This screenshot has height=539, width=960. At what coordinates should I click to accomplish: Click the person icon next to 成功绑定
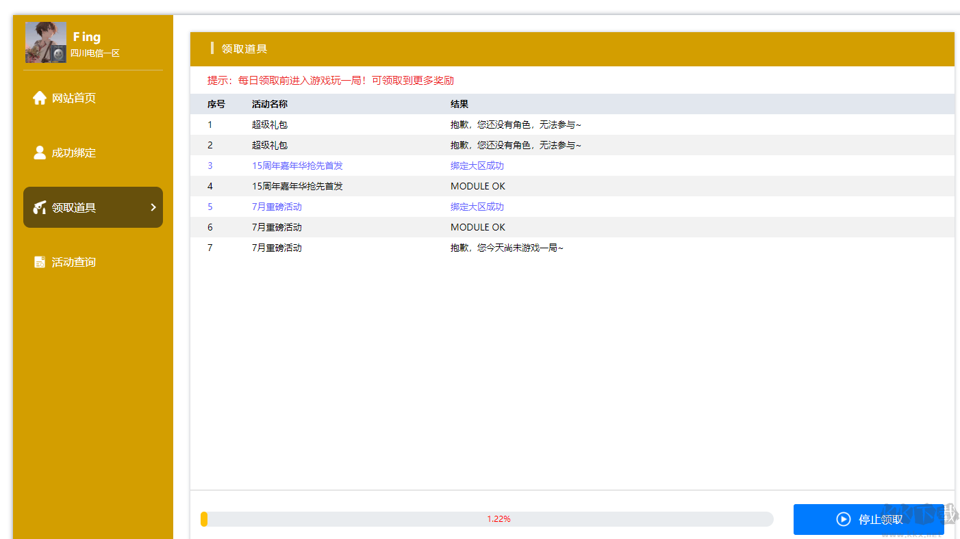40,153
